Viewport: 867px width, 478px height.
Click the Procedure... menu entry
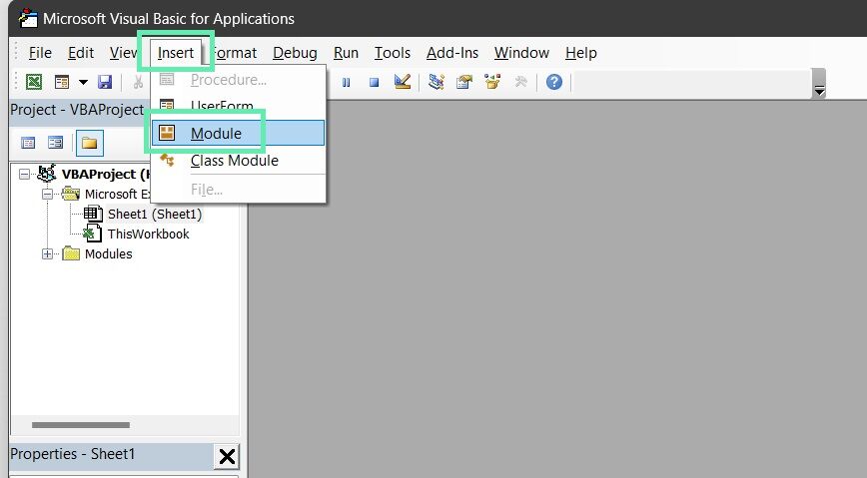(239, 80)
